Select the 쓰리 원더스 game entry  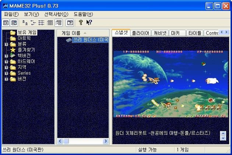click(x=91, y=40)
